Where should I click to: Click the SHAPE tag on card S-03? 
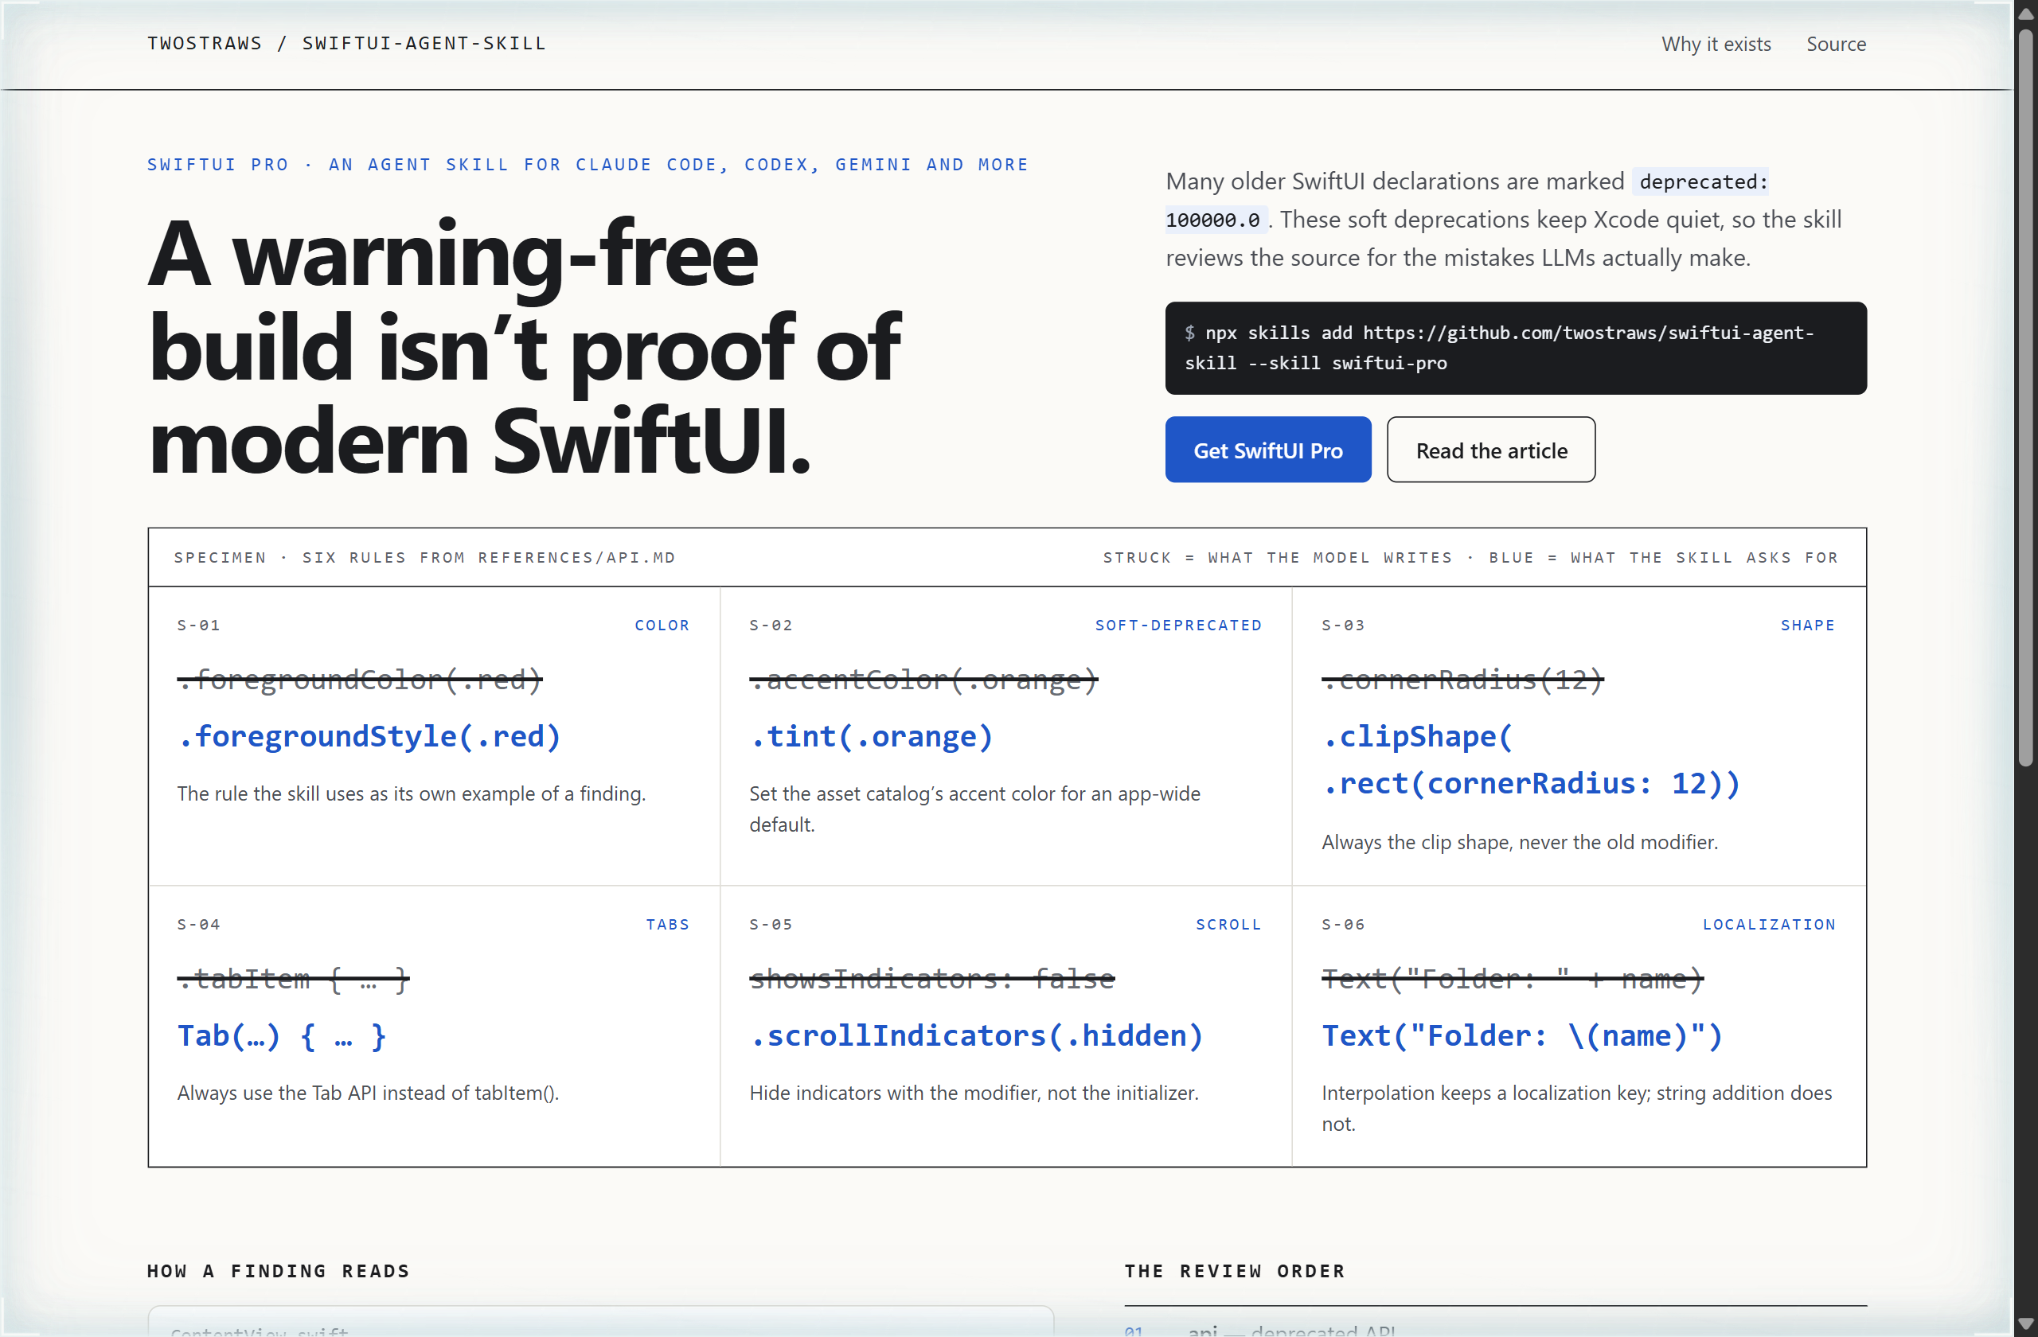tap(1808, 625)
